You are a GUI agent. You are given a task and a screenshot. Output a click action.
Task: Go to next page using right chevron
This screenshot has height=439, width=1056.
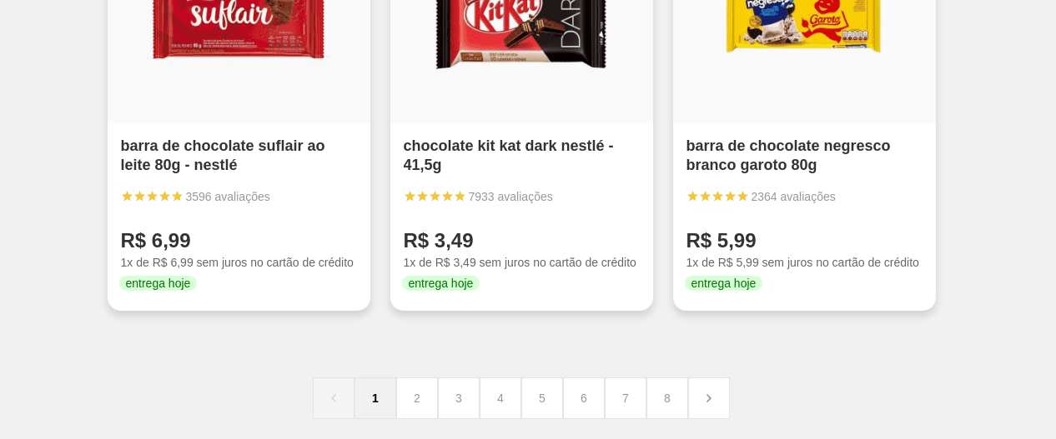pos(708,398)
